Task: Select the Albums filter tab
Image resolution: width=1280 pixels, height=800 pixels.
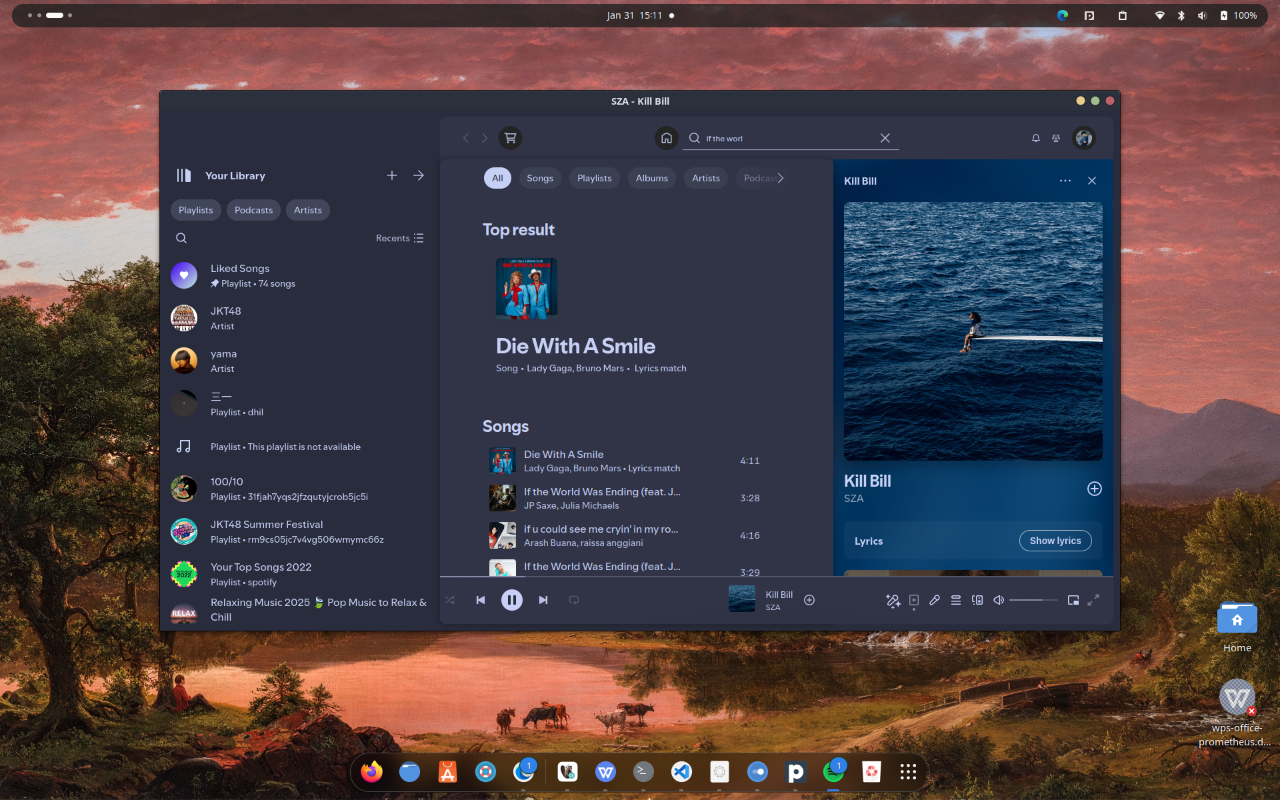Action: pos(651,178)
